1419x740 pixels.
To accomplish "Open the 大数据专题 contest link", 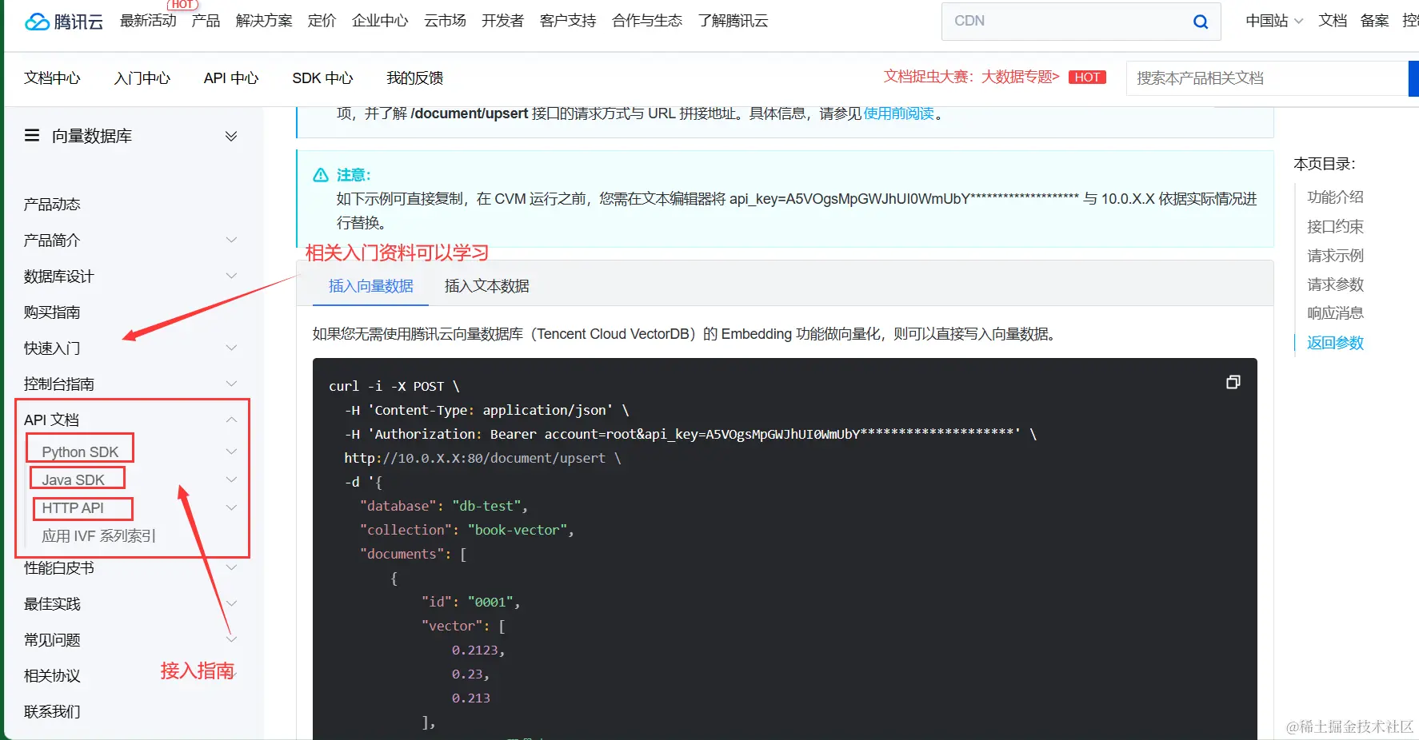I will pos(1017,77).
